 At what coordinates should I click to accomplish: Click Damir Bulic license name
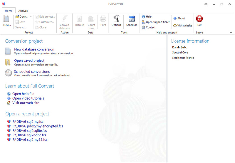pyautogui.click(x=179, y=47)
